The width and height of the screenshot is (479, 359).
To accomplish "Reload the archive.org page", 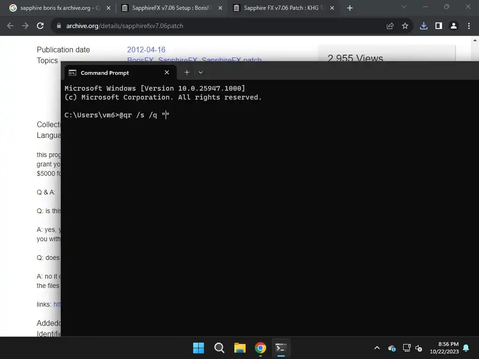I will (x=40, y=26).
